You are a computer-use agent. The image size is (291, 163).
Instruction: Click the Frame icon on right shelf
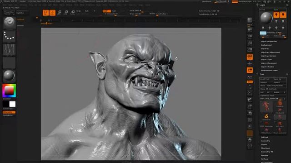[250, 93]
